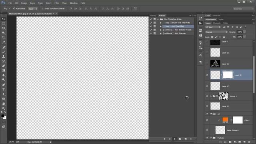
Task: Collapse the Fire Photoshop Action set
Action: tap(158, 19)
